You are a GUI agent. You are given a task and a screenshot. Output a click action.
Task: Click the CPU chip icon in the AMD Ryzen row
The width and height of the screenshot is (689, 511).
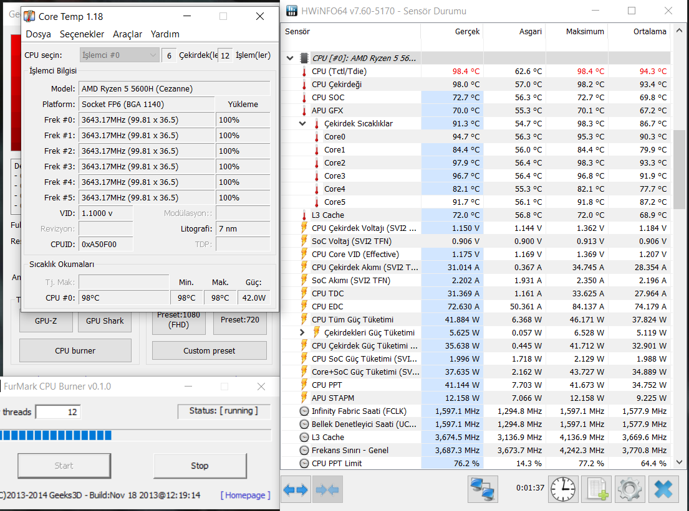304,58
